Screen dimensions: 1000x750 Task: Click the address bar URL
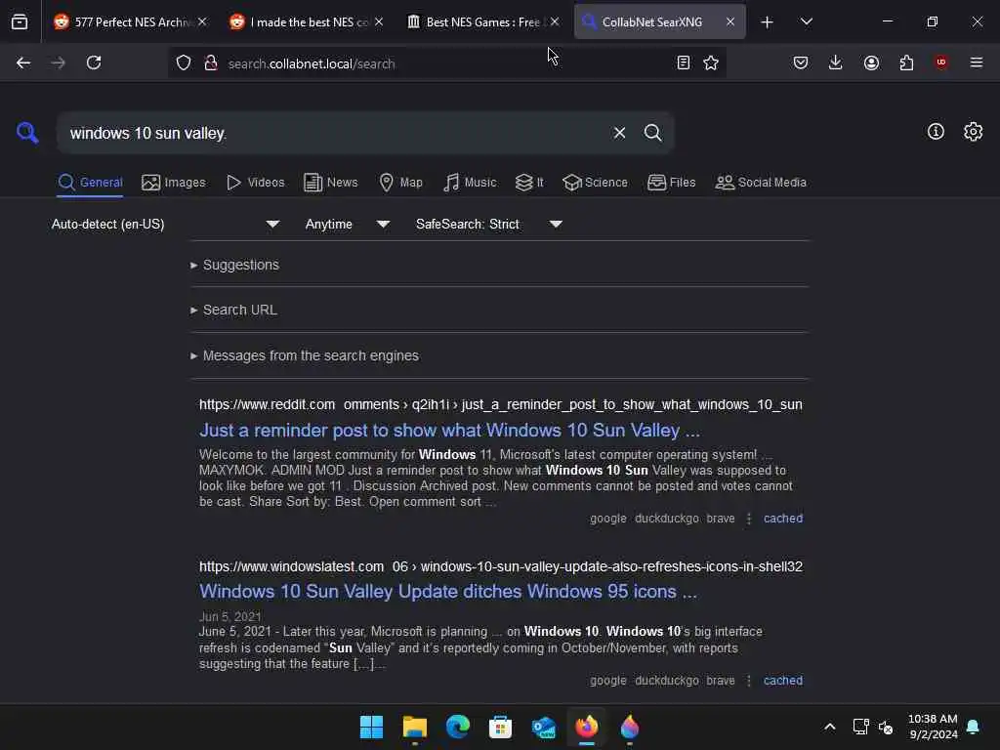point(446,63)
